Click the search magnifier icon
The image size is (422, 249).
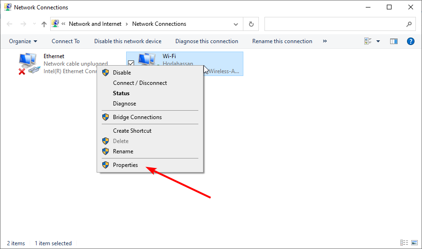click(409, 24)
